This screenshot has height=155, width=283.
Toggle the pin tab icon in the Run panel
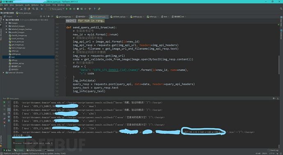(x=5, y=119)
